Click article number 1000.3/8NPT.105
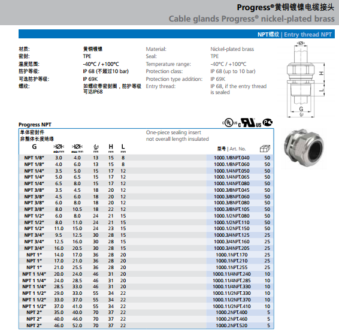The width and height of the screenshot is (339, 332). (x=232, y=209)
